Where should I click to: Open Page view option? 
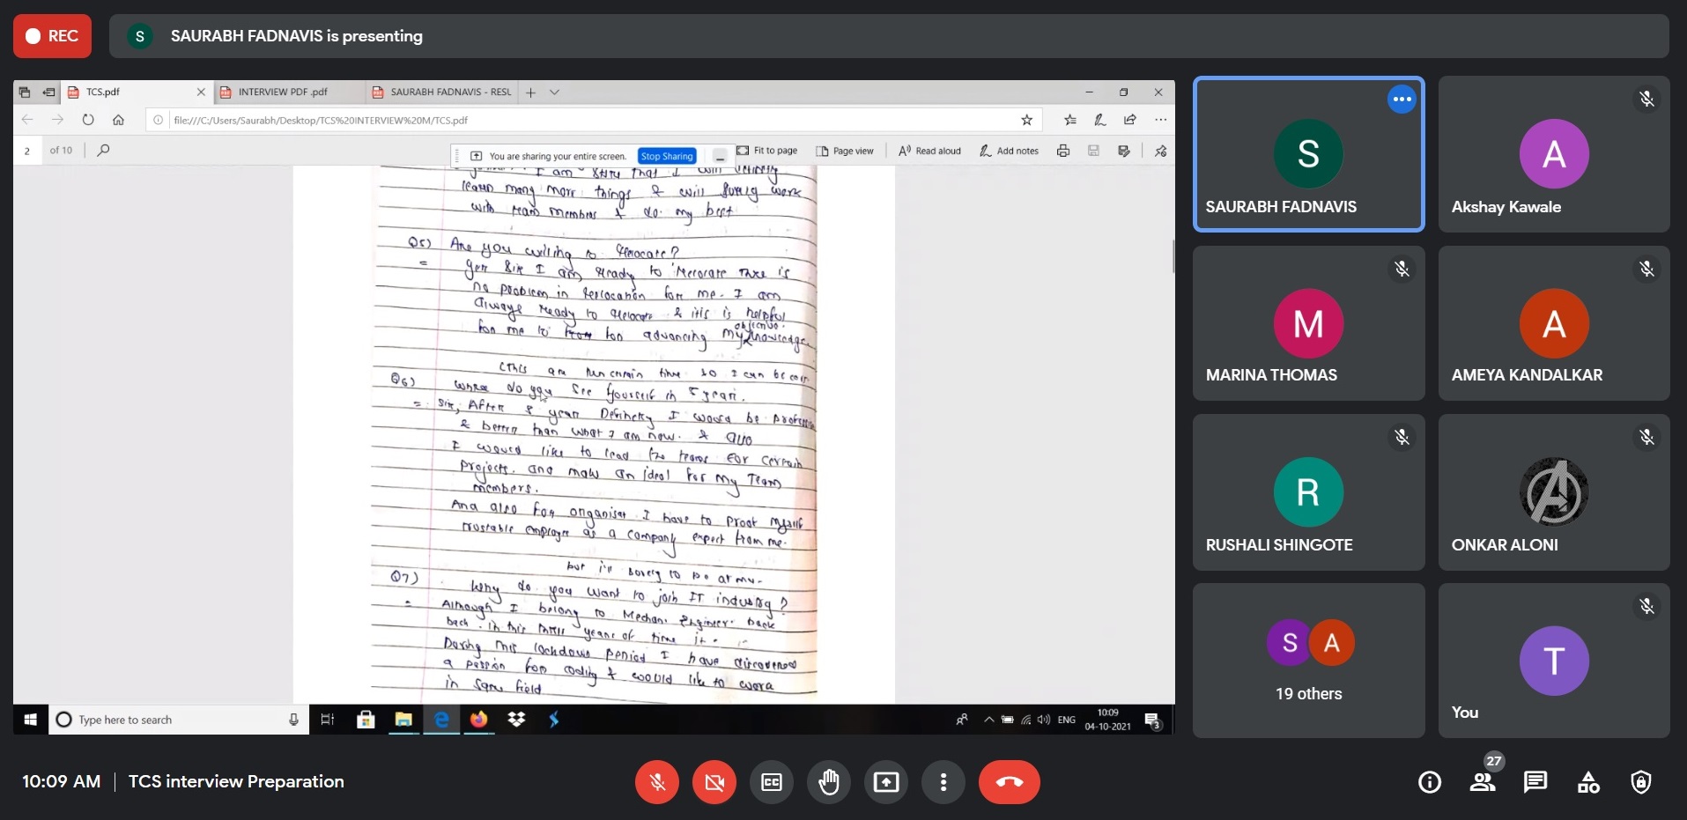click(845, 151)
